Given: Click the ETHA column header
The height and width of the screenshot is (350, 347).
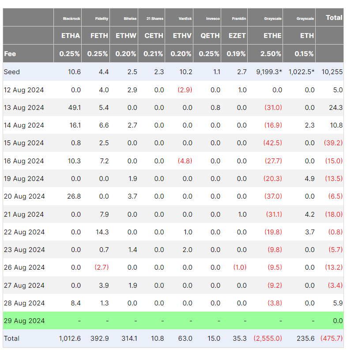Looking at the screenshot, I should point(71,36).
